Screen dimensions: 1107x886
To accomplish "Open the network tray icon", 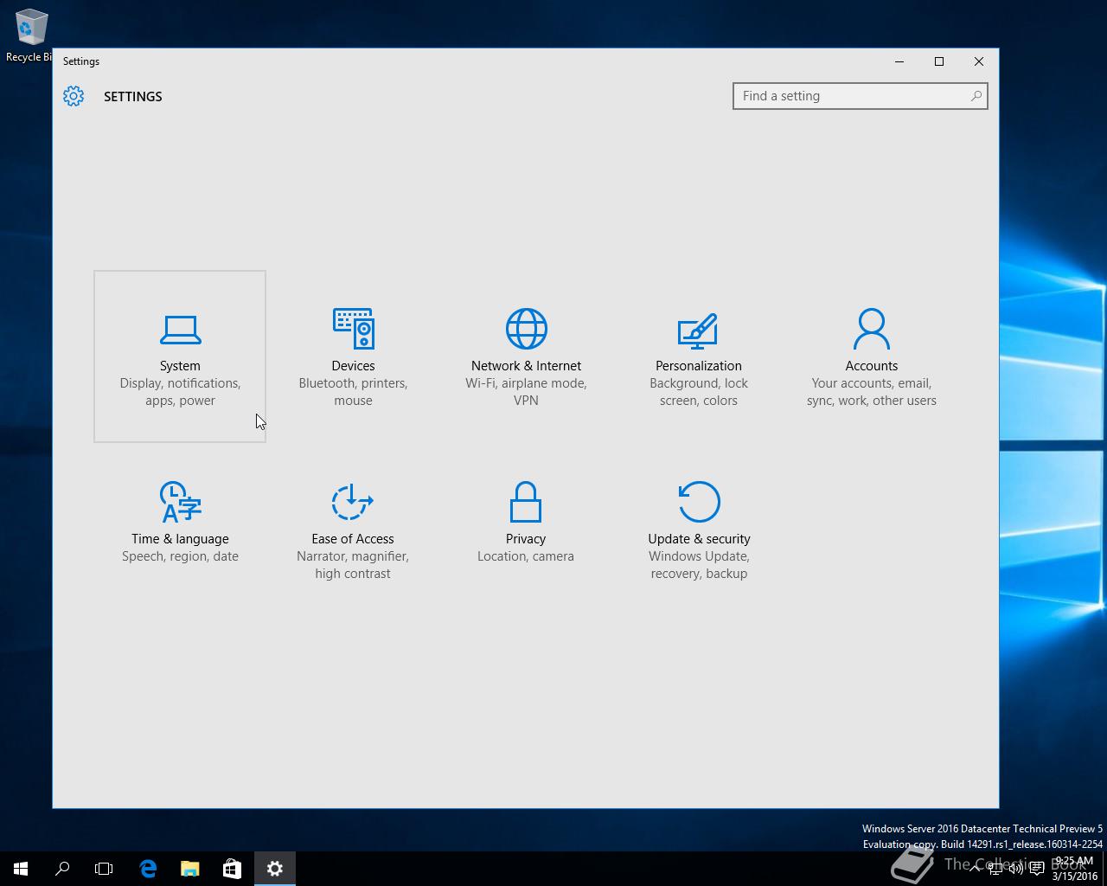I will pyautogui.click(x=995, y=869).
